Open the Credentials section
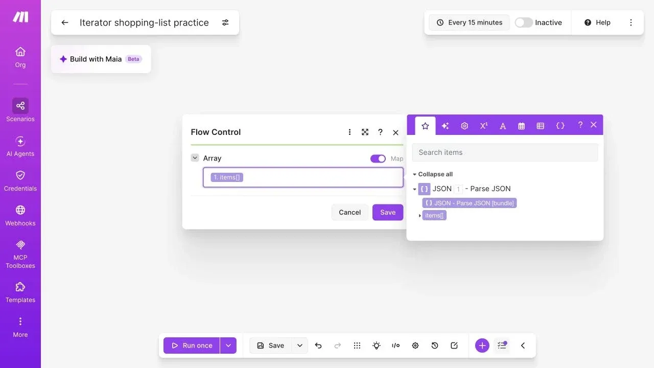The image size is (654, 368). (x=20, y=181)
